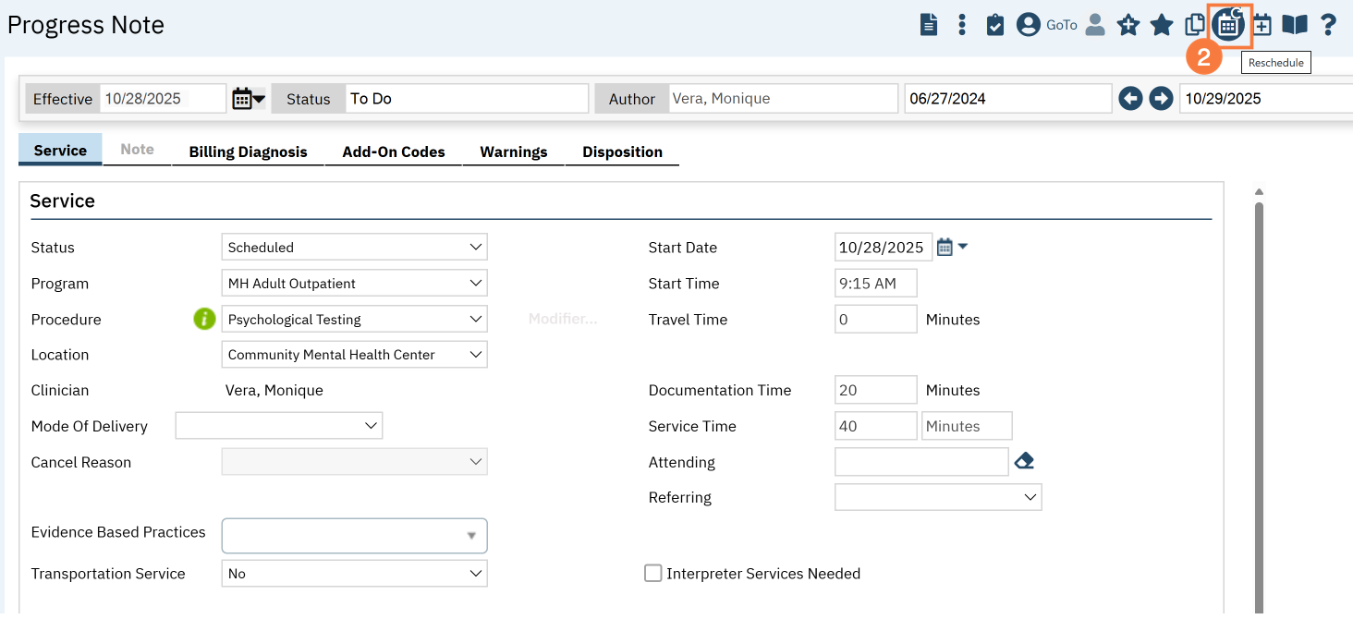This screenshot has width=1353, height=619.
Task: Check the Interpreter Services Needed checkbox
Action: [653, 574]
